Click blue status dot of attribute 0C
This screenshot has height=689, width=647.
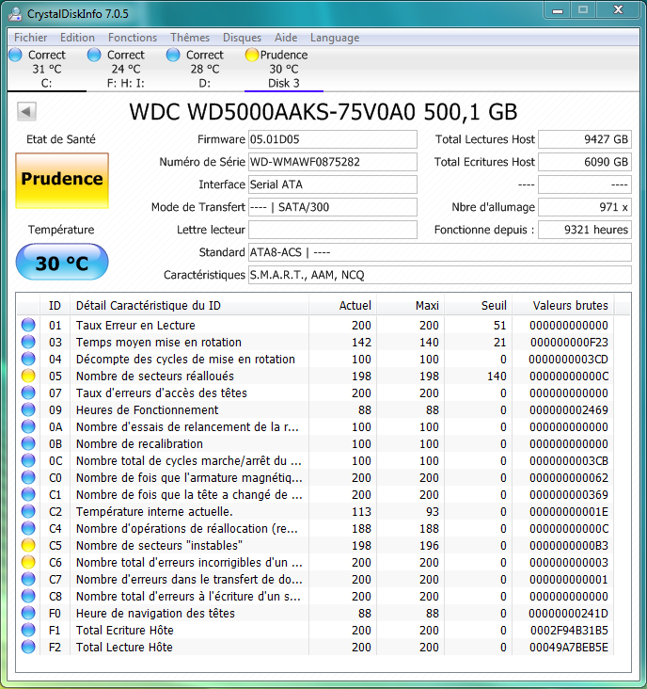pos(28,460)
